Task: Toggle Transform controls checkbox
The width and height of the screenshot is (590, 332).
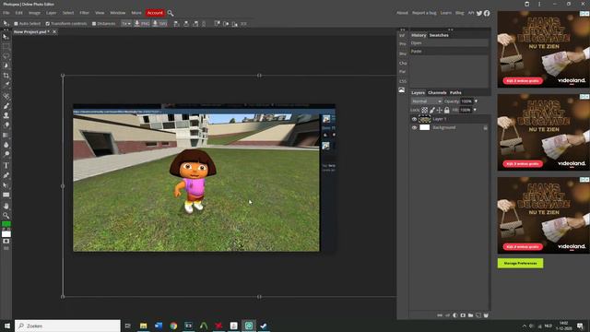Action: [x=48, y=23]
